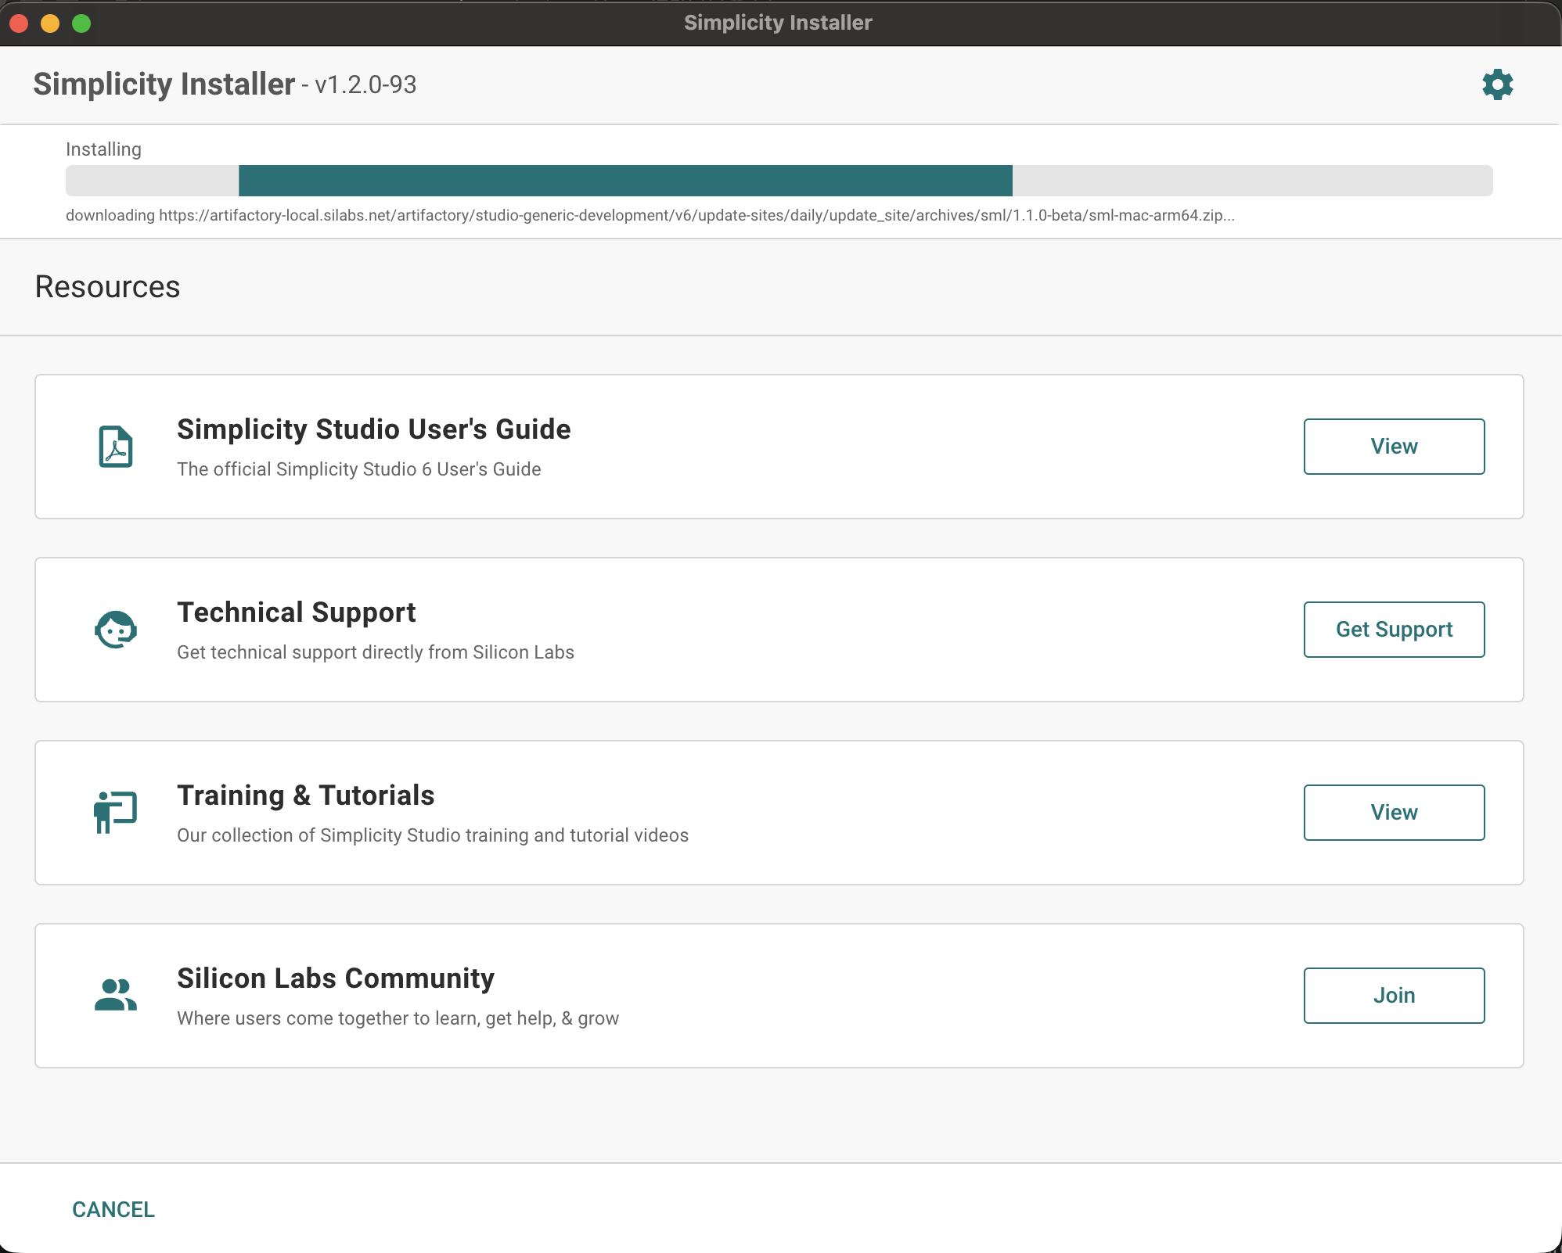This screenshot has height=1253, width=1562.
Task: Click the Simplicity Installer header title
Action: pos(164,84)
